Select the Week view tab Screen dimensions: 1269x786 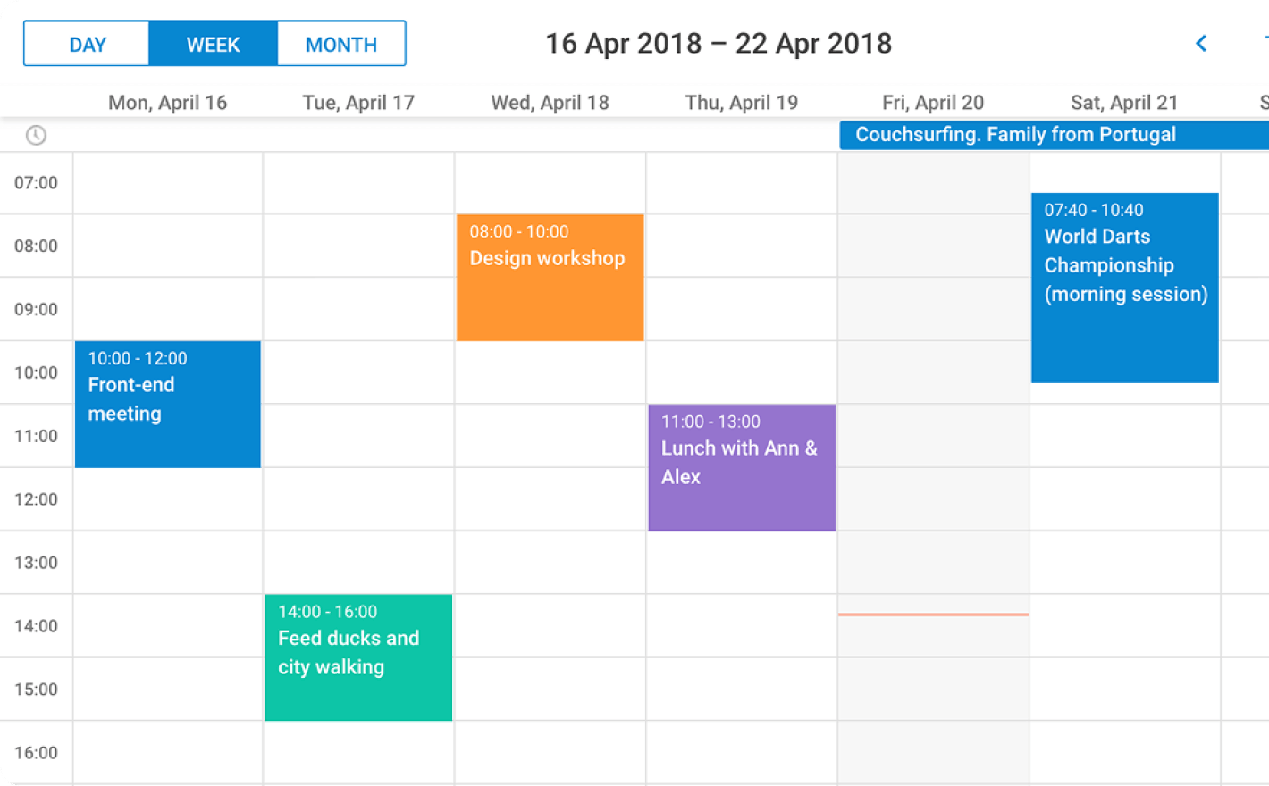click(x=213, y=44)
